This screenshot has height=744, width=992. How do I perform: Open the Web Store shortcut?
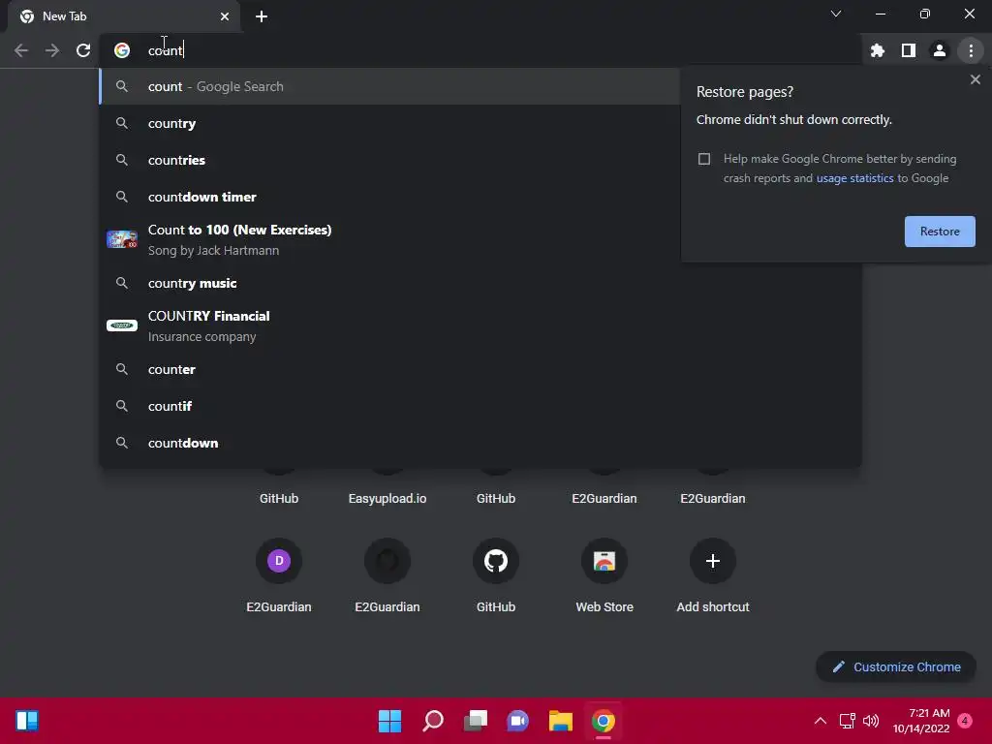coord(604,561)
